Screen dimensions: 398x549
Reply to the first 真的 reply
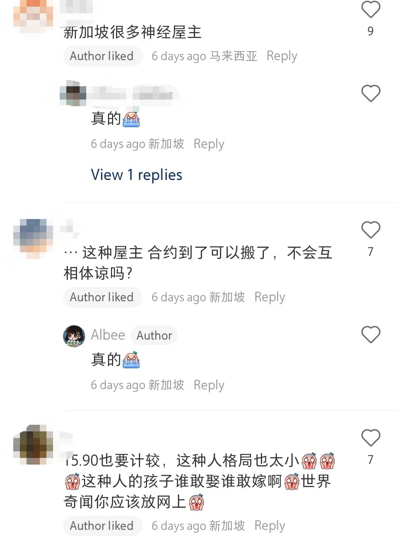point(209,144)
